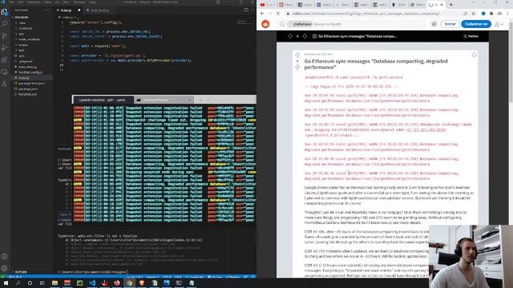Add a new terminal tab with plus
This screenshot has width=513, height=288.
tap(200, 100)
